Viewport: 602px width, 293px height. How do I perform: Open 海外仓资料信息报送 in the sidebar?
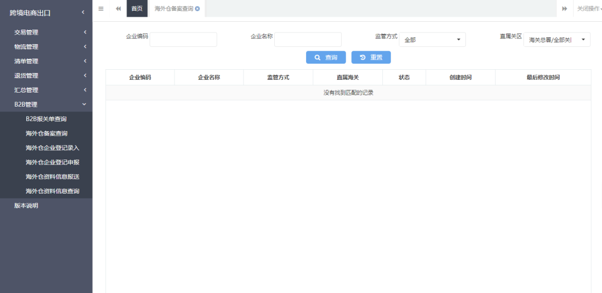[52, 176]
